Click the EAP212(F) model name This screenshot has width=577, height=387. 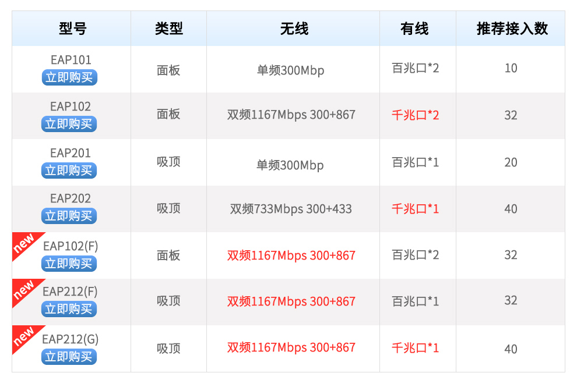pyautogui.click(x=71, y=292)
